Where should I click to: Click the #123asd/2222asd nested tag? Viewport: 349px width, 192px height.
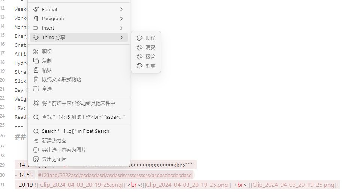click(x=114, y=175)
